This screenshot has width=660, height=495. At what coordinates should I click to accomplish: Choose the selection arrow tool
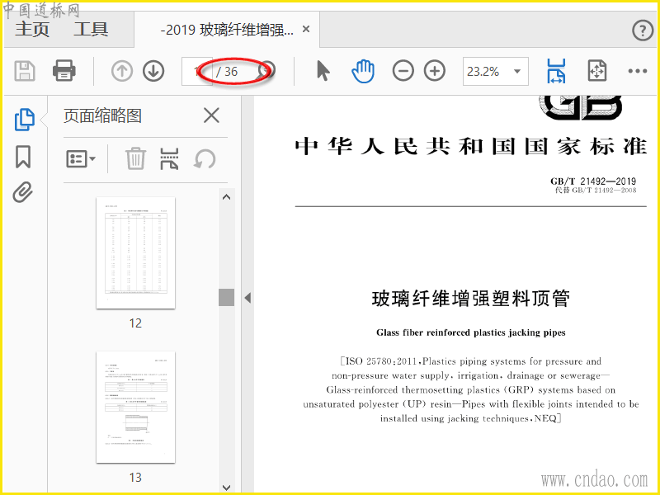pyautogui.click(x=323, y=71)
